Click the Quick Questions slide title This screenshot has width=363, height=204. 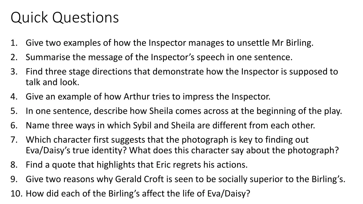click(65, 18)
